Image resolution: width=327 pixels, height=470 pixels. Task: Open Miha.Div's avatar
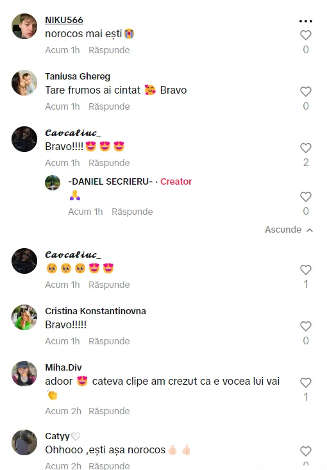[24, 374]
